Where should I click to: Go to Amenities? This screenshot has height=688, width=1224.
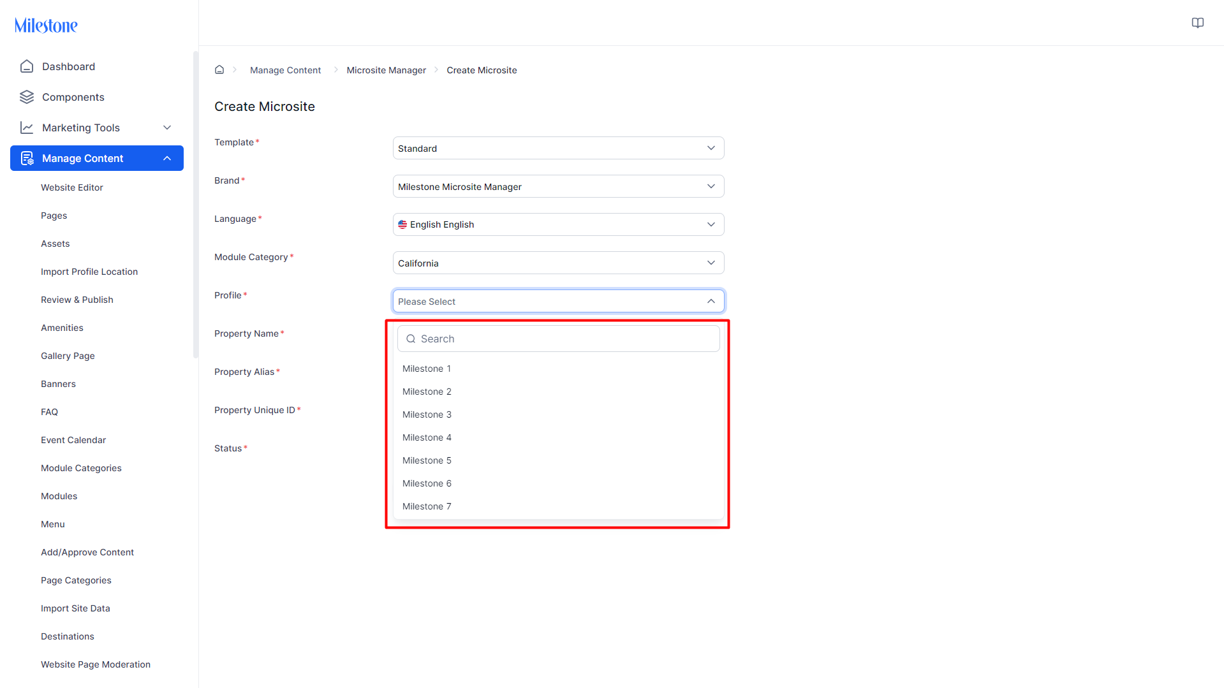coord(62,328)
